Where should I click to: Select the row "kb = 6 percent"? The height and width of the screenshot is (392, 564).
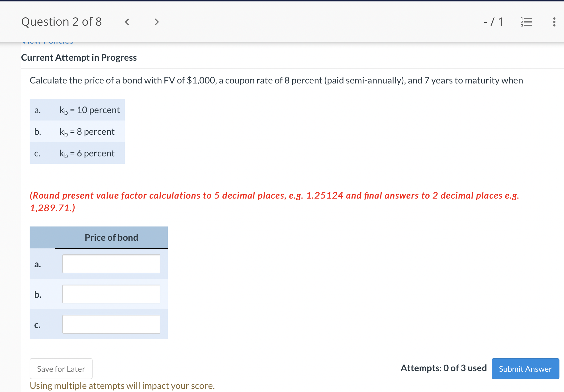point(77,153)
